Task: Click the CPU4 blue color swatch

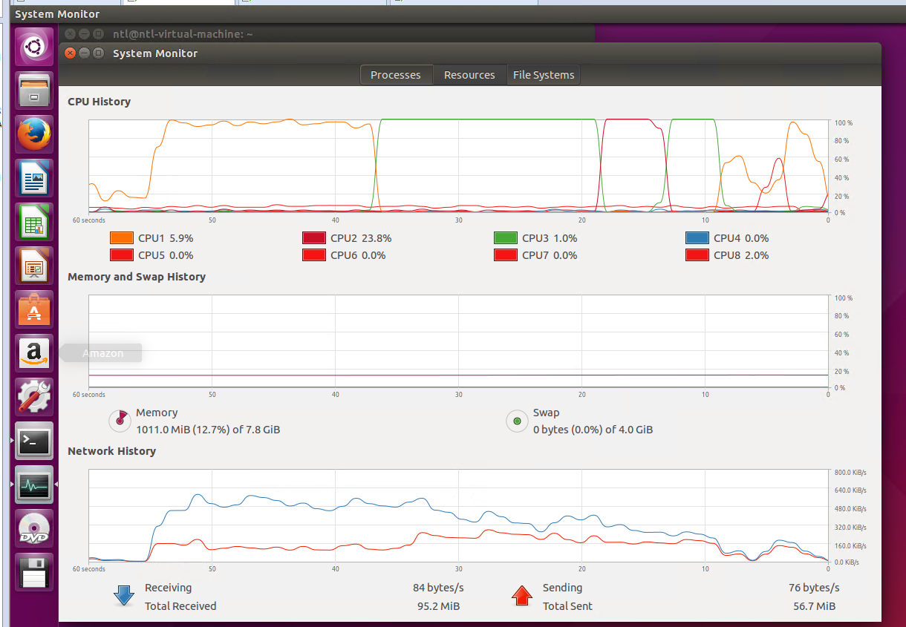Action: click(697, 238)
